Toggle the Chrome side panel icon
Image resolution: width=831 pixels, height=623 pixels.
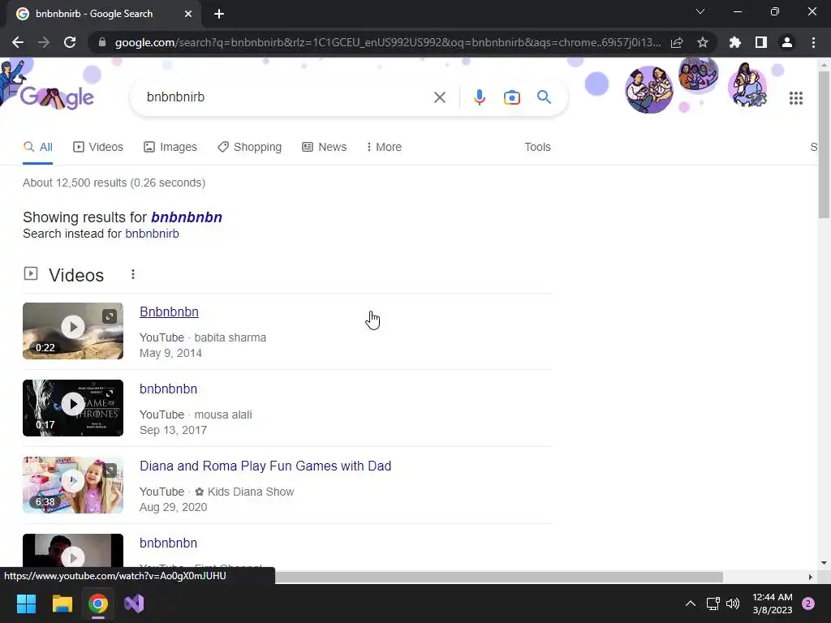point(761,42)
